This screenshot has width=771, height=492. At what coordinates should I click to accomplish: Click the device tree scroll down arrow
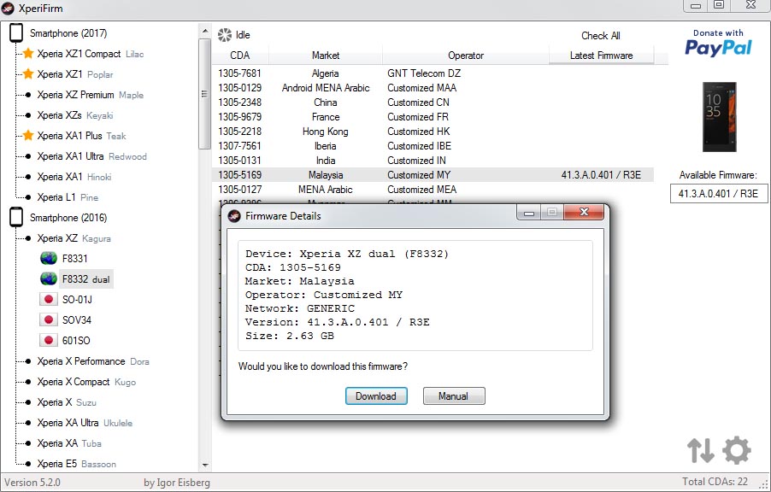[205, 465]
